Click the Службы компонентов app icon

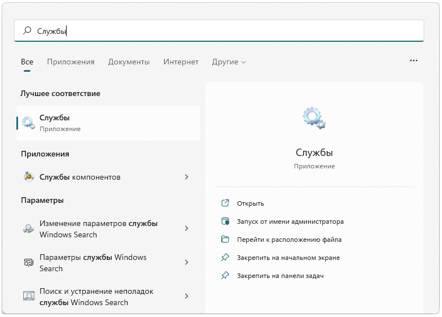29,177
